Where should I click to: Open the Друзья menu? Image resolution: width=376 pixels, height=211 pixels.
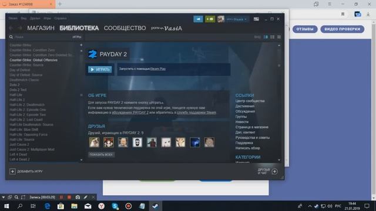35,18
